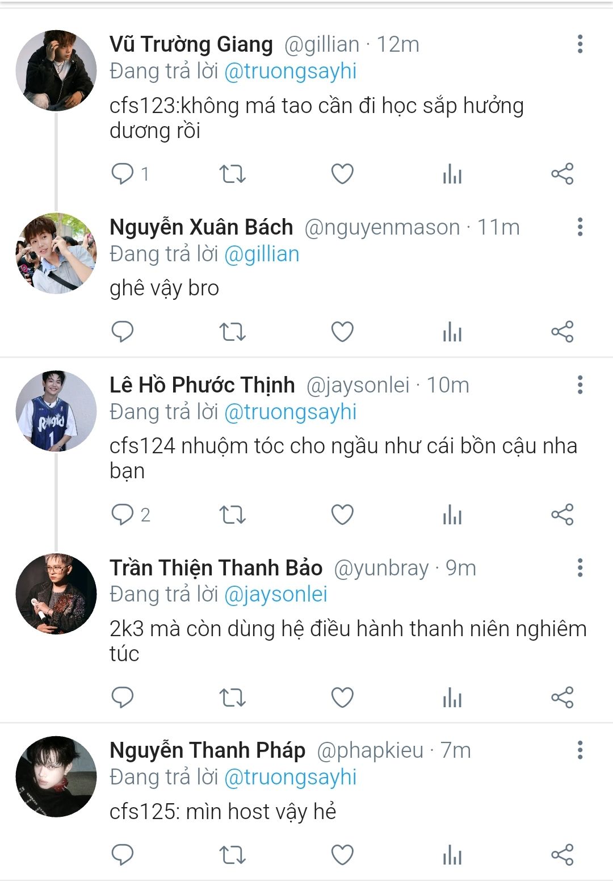Retweet Vũ Trường Giang's cfs123 post
The width and height of the screenshot is (613, 881).
point(232,174)
